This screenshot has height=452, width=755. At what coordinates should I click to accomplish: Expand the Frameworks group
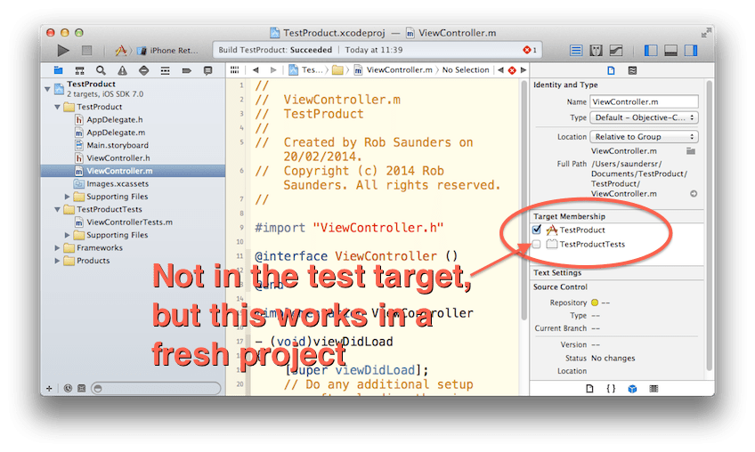click(x=57, y=248)
